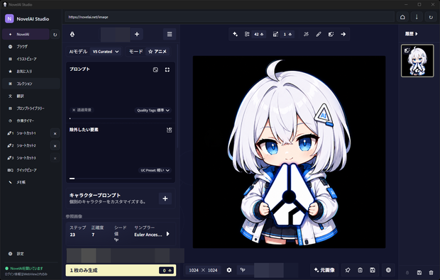Viewport: 440px width, 280px height.
Task: Toggle the ☆ アニメ mode button
Action: 157,52
